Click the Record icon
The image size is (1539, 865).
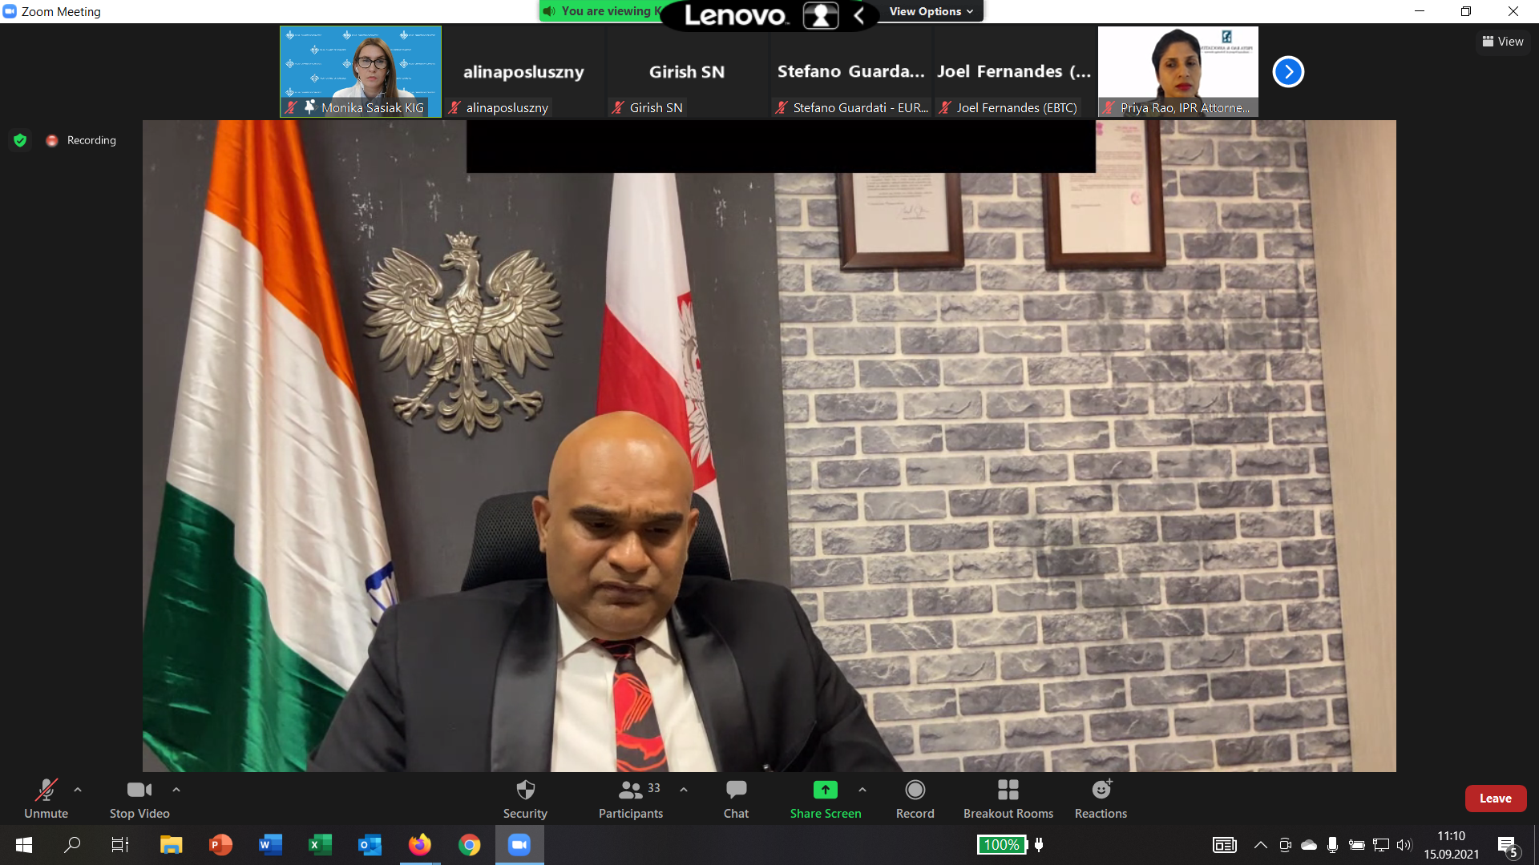[915, 791]
